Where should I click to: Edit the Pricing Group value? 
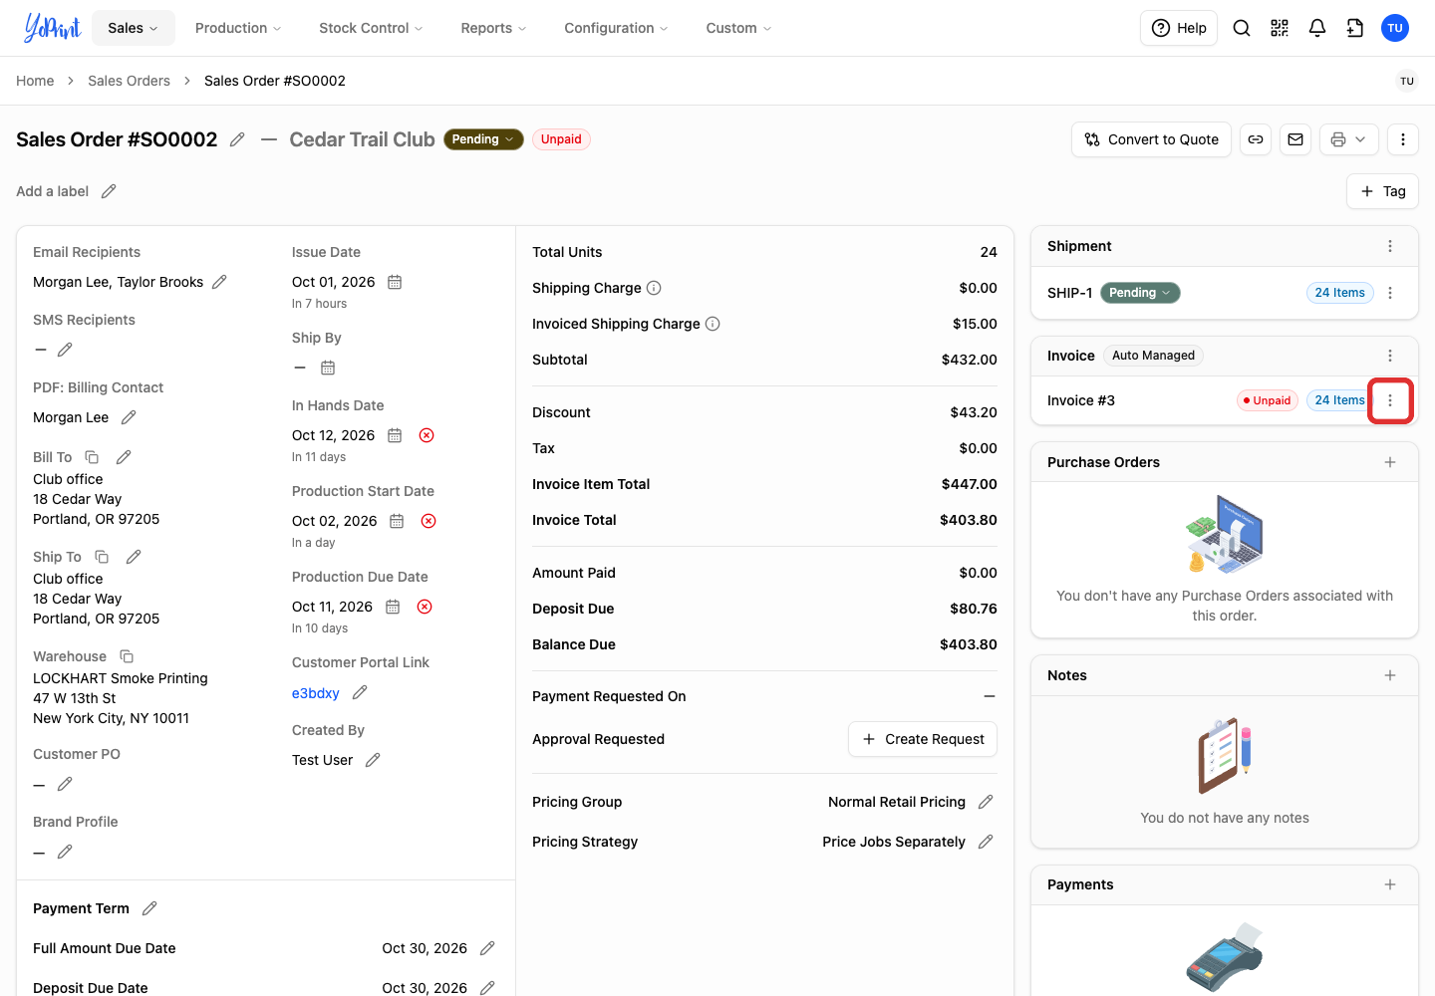coord(986,802)
